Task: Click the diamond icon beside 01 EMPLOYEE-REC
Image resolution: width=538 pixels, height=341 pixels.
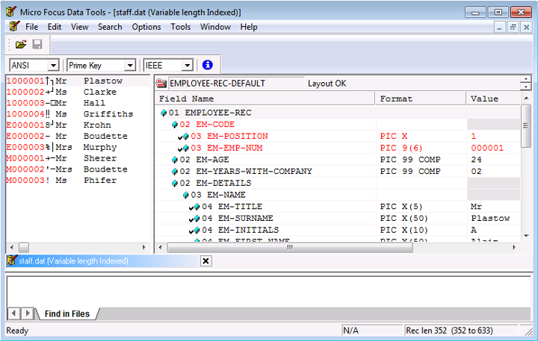Action: click(x=163, y=113)
